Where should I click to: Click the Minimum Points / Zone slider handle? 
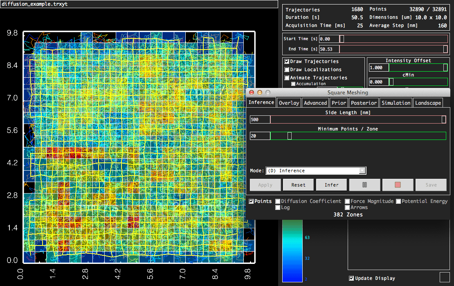tap(290, 136)
